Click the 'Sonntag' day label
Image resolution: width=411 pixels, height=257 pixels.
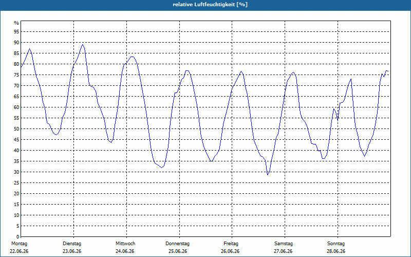(336, 244)
